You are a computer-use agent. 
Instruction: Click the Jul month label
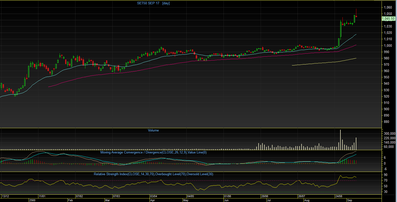coord(269,200)
